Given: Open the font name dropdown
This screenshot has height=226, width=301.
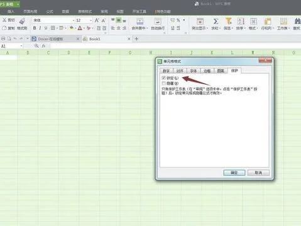Looking at the screenshot, I should pyautogui.click(x=74, y=20).
